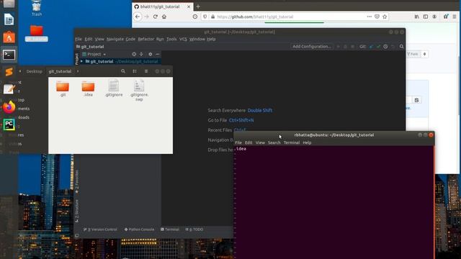Open TODO tool window tab
461x259 pixels.
click(x=194, y=230)
